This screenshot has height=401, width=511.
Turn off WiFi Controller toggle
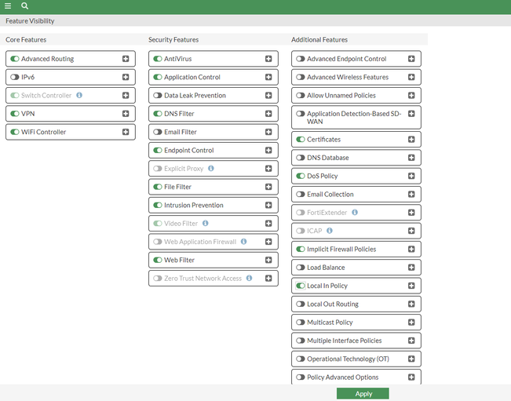[15, 132]
